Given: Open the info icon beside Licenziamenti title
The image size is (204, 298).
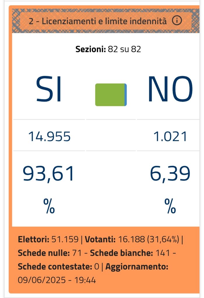Looking at the screenshot, I should coord(177,21).
